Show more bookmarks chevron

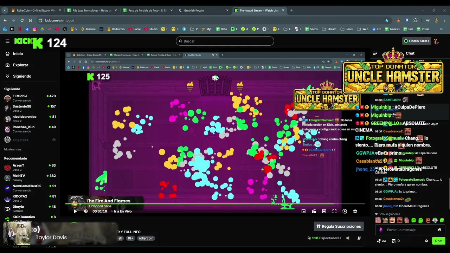[x=442, y=29]
